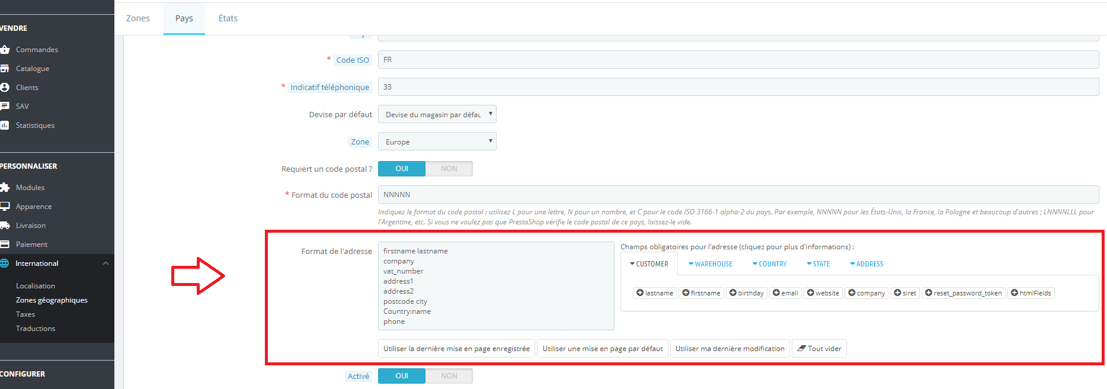Image resolution: width=1107 pixels, height=389 pixels.
Task: Click plus icon next to lastname
Action: pos(640,292)
